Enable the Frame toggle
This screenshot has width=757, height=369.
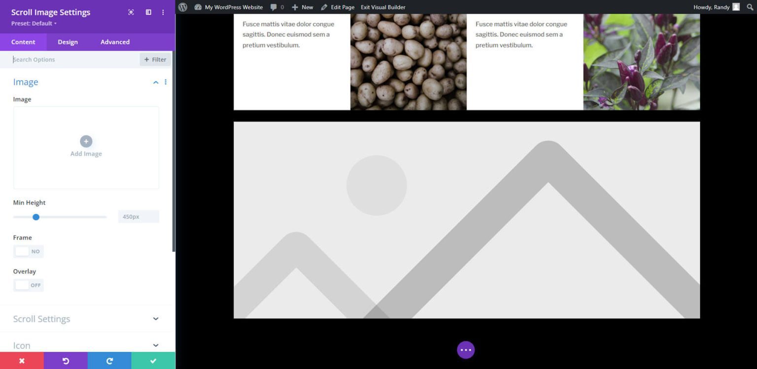click(x=28, y=251)
